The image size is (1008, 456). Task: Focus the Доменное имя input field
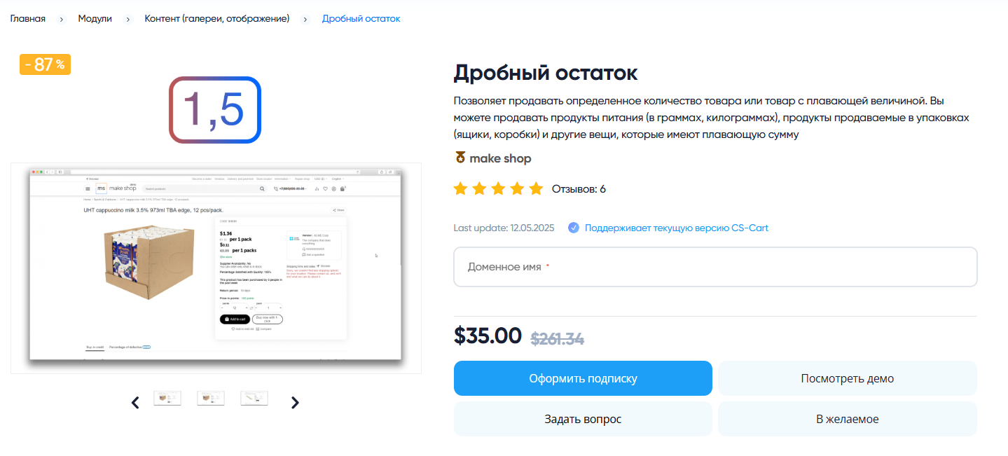point(715,267)
